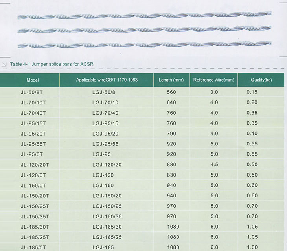Viewport: 287px width, 251px height.
Task: Select model cell 'JL-95/0T'
Action: coord(32,154)
